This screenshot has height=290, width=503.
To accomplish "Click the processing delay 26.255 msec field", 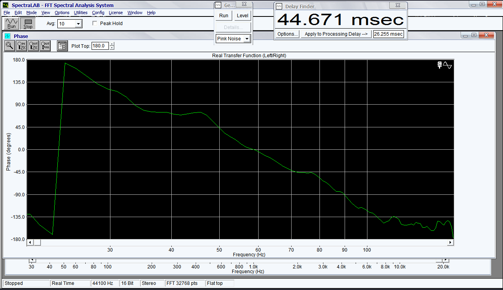I will coord(388,34).
